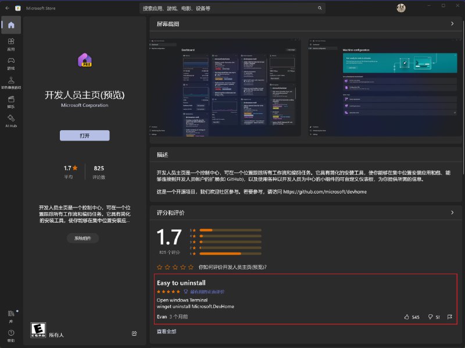The width and height of the screenshot is (465, 348).
Task: Click the 4-star rating bar
Action: coord(231,236)
